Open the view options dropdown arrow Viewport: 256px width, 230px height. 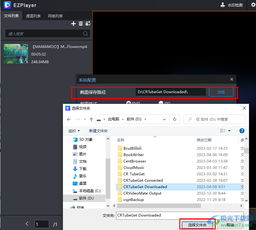pyautogui.click(x=229, y=131)
